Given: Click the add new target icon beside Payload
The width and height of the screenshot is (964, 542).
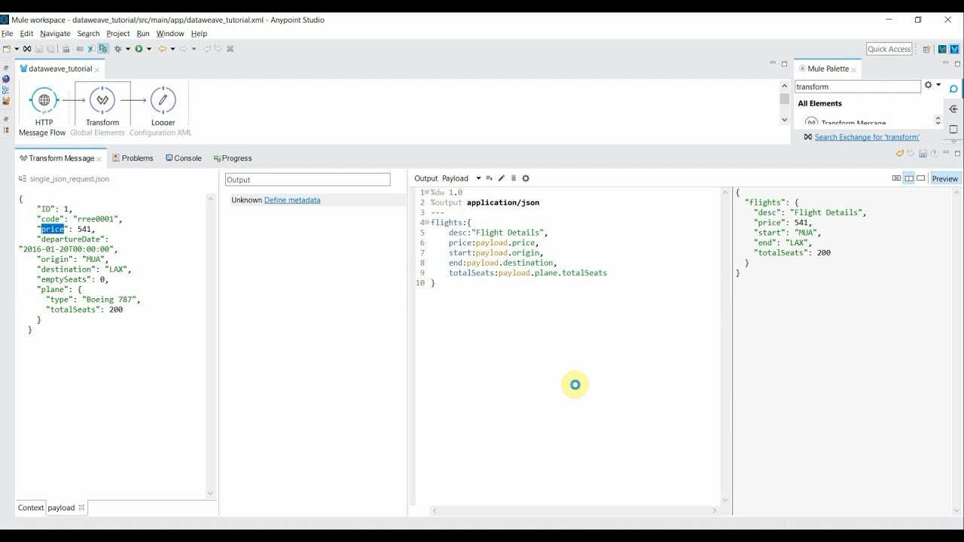Looking at the screenshot, I should pyautogui.click(x=489, y=178).
